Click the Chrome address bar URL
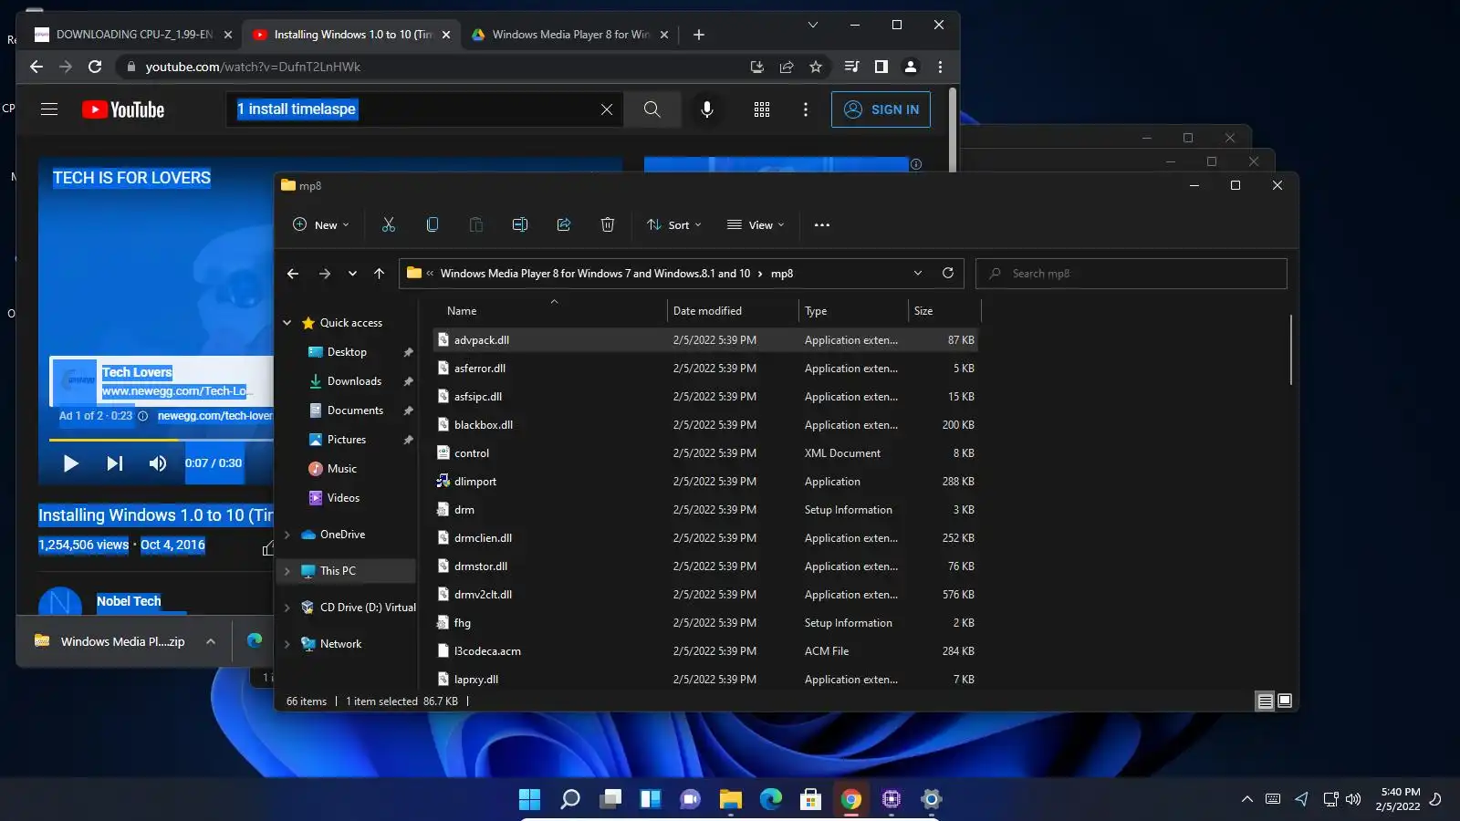The height and width of the screenshot is (821, 1460). pos(253,67)
